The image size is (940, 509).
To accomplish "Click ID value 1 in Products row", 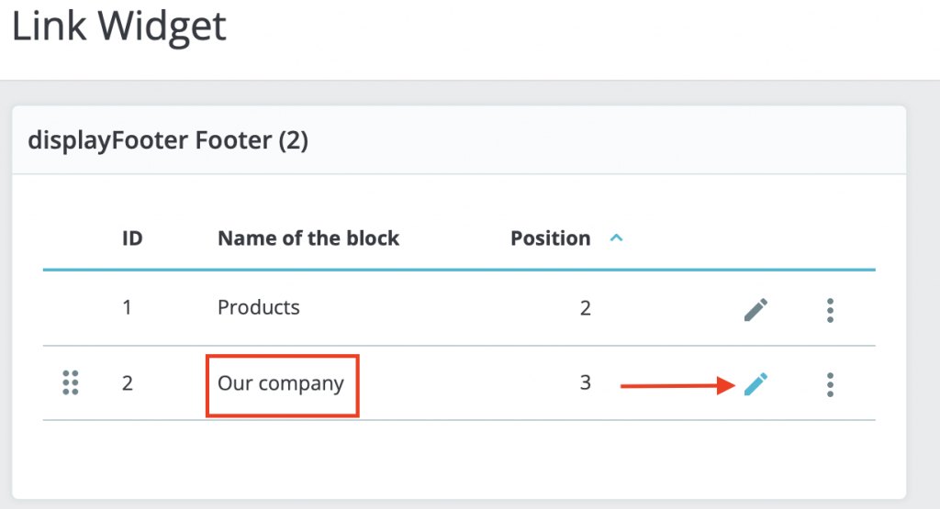I will pyautogui.click(x=128, y=307).
